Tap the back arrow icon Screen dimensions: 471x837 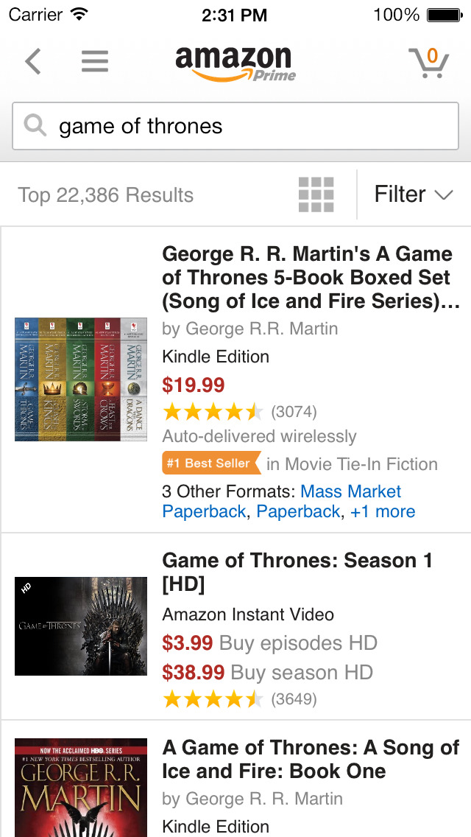pos(33,62)
